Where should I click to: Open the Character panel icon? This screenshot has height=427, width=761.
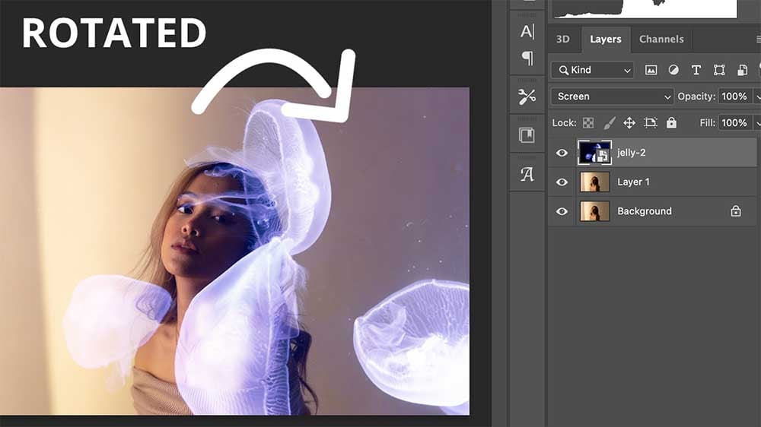pos(527,32)
